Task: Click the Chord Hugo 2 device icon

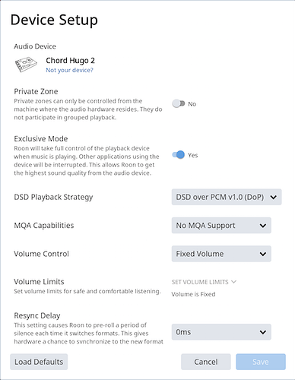Action: point(26,65)
